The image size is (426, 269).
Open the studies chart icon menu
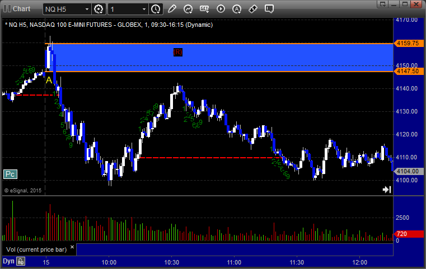[x=188, y=9]
